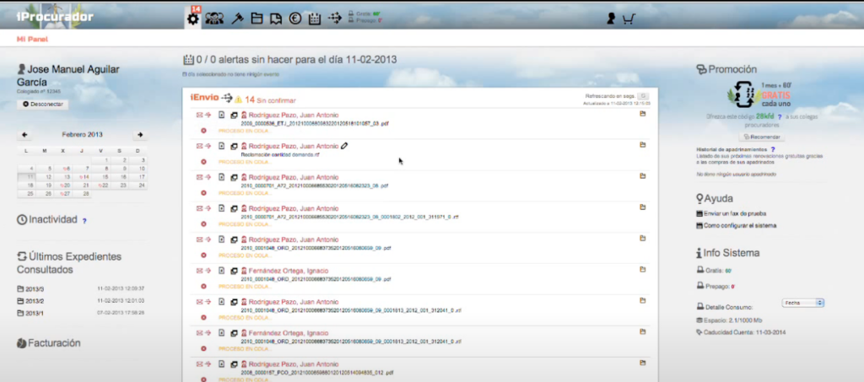Open 'Como configurar el sistema' help link
This screenshot has height=382, width=864.
pyautogui.click(x=739, y=225)
